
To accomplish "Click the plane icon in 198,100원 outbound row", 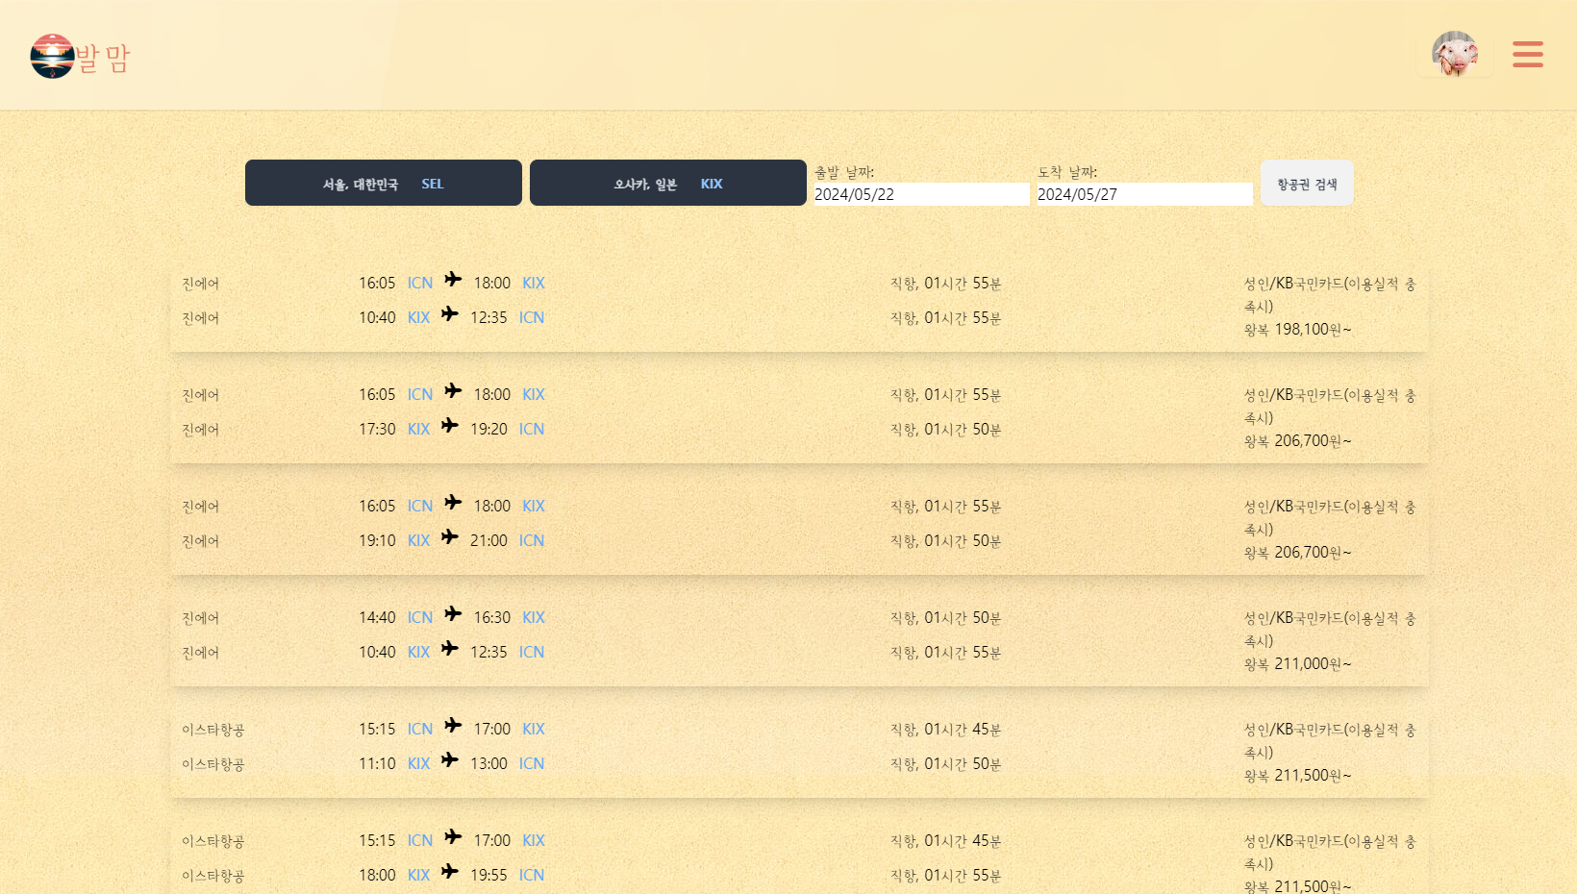I will click(453, 280).
